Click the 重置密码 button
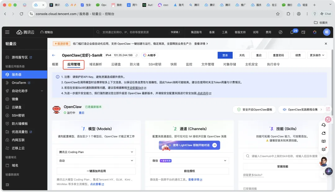Image resolution: width=335 pixels, height=192 pixels. coord(278,55)
